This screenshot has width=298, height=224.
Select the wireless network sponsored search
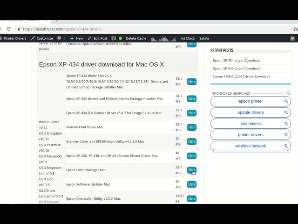click(x=251, y=146)
